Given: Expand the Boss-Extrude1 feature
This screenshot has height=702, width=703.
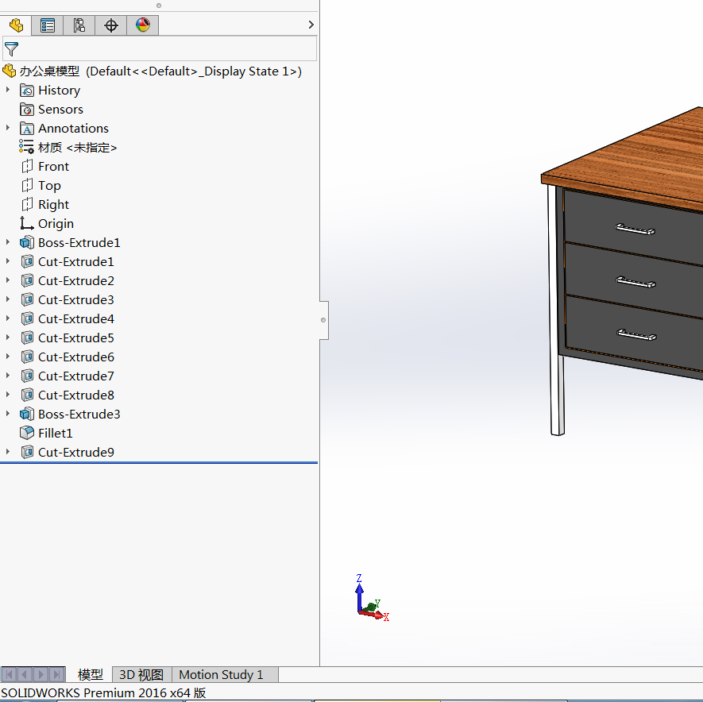Looking at the screenshot, I should click(8, 242).
